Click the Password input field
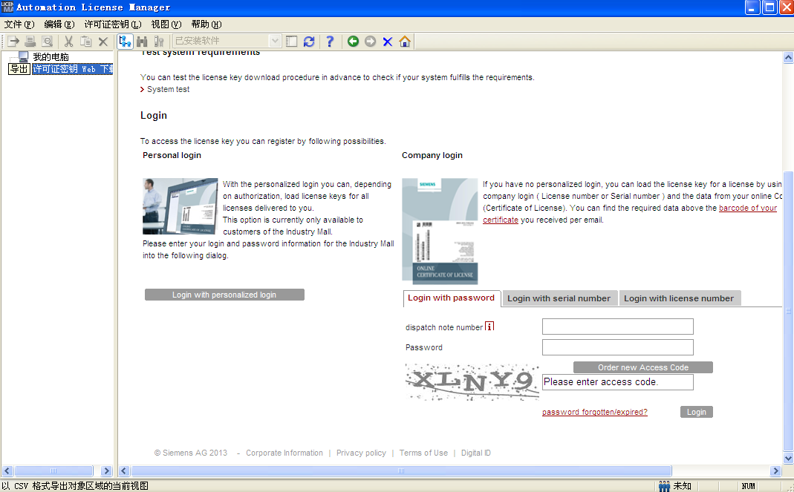This screenshot has width=794, height=492. coord(617,347)
